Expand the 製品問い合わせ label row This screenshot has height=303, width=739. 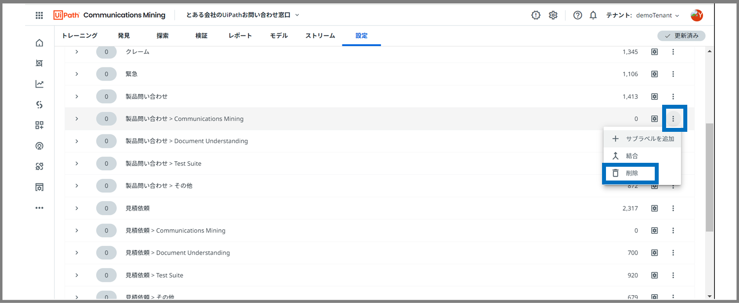(x=77, y=96)
